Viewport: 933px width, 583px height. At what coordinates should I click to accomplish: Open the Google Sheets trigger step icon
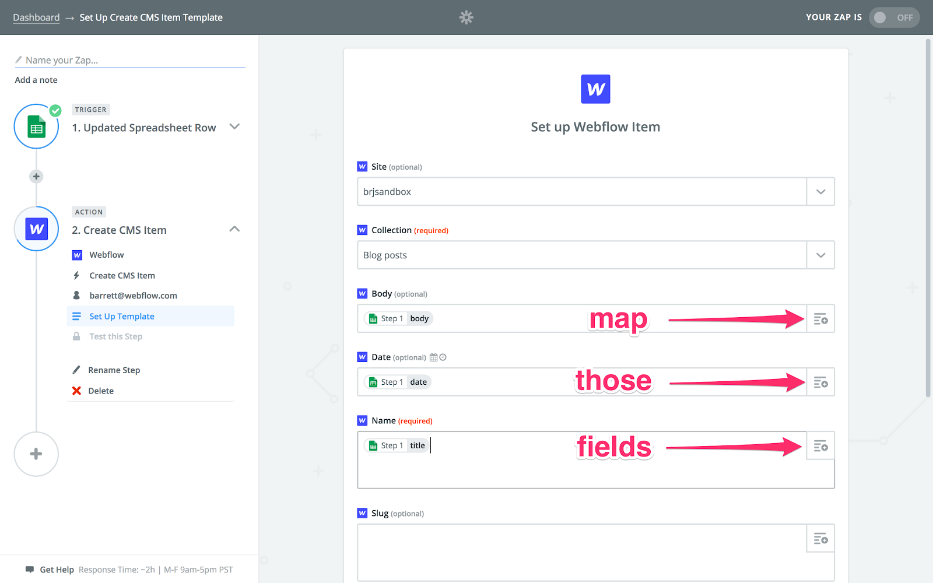coord(36,127)
